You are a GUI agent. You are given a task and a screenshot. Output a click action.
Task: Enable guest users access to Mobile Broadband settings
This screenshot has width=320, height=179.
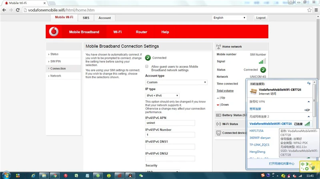[x=147, y=66]
